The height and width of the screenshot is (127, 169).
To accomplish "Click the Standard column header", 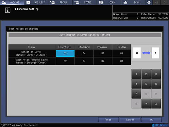I will pyautogui.click(x=84, y=47).
